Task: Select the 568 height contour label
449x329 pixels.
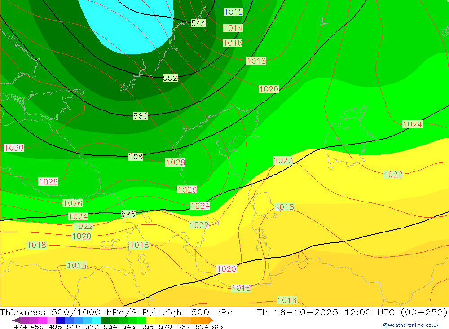Action: click(136, 157)
